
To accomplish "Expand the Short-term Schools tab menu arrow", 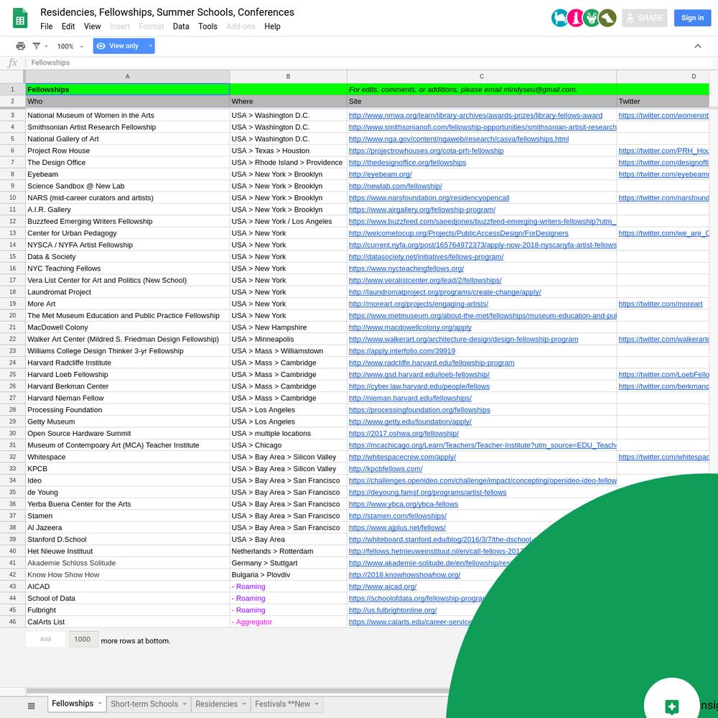I will point(185,704).
